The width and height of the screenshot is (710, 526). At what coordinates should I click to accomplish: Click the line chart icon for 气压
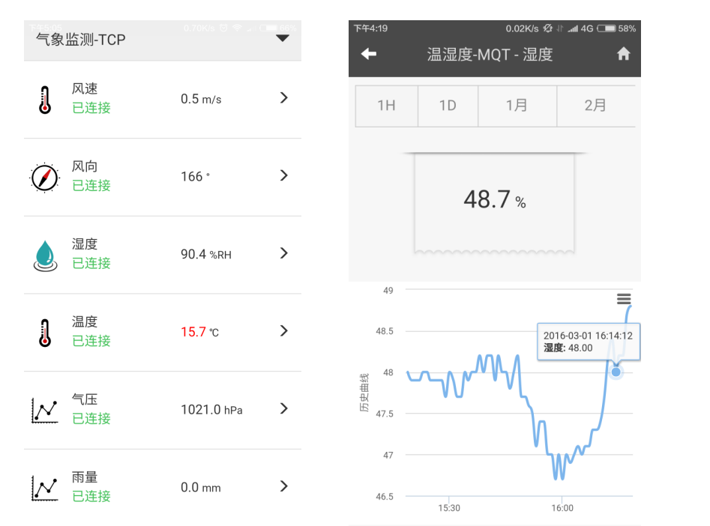coord(44,410)
